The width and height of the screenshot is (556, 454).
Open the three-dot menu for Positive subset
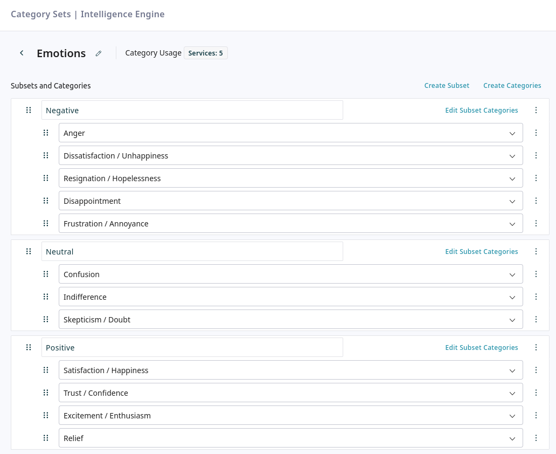[x=536, y=347]
